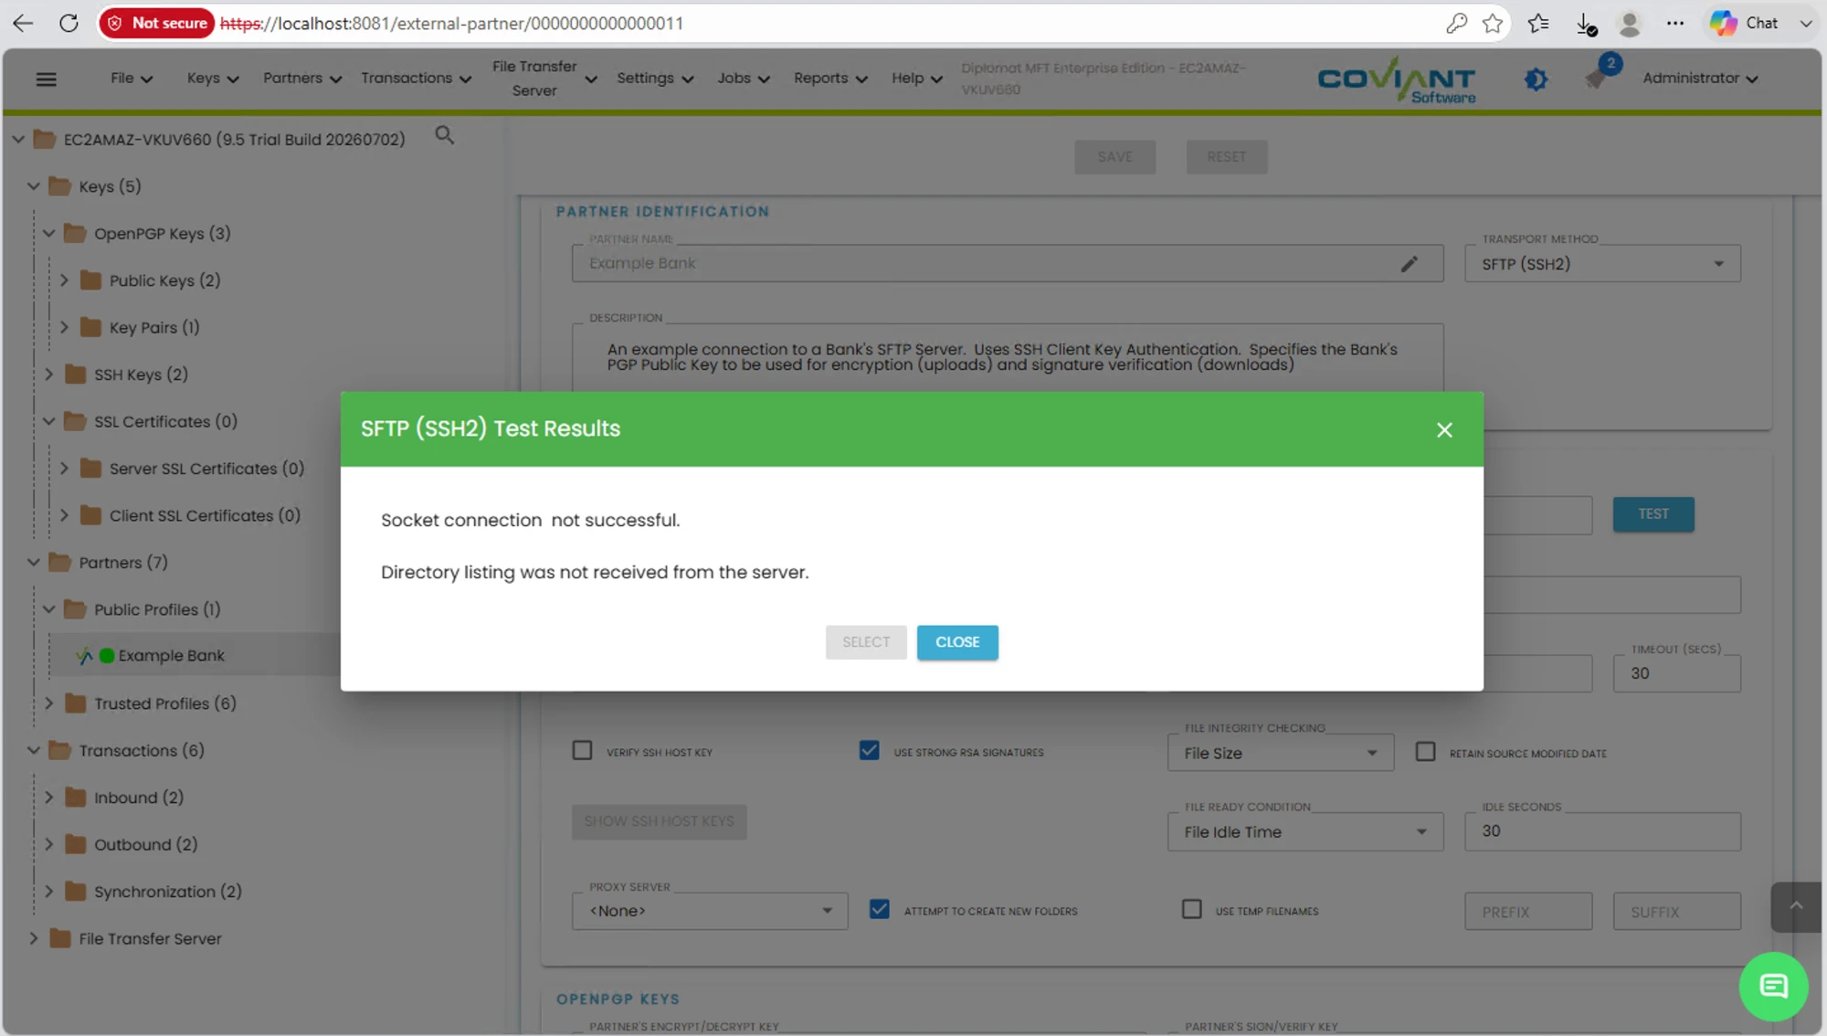Screen dimensions: 1827x1036
Task: Click the Timeout (secs) field
Action: pos(1677,673)
